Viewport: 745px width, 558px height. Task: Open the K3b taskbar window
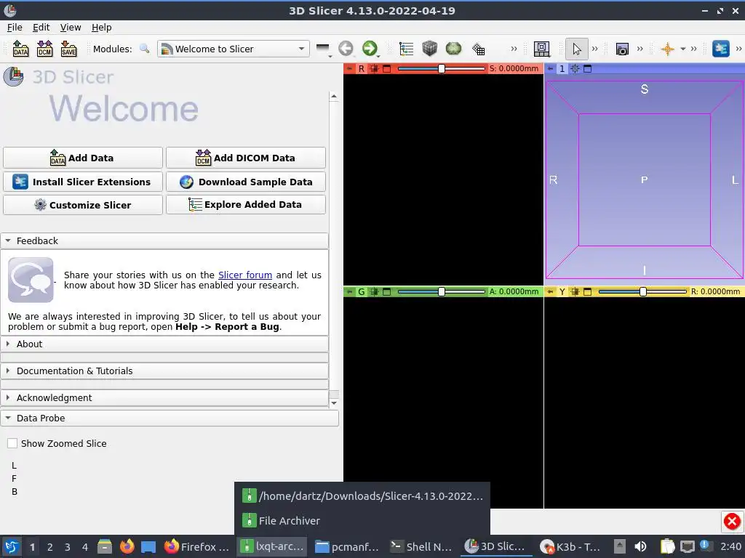[x=570, y=546]
